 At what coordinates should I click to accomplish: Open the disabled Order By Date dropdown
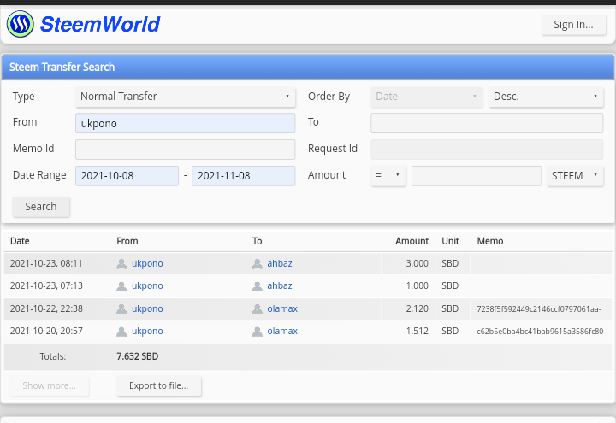point(426,97)
